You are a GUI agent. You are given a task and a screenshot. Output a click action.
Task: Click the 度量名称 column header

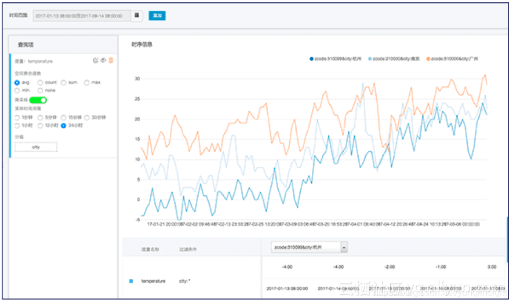click(x=150, y=249)
